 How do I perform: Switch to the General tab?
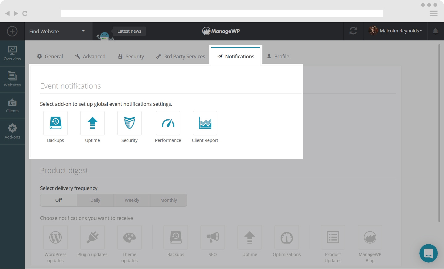coord(50,56)
